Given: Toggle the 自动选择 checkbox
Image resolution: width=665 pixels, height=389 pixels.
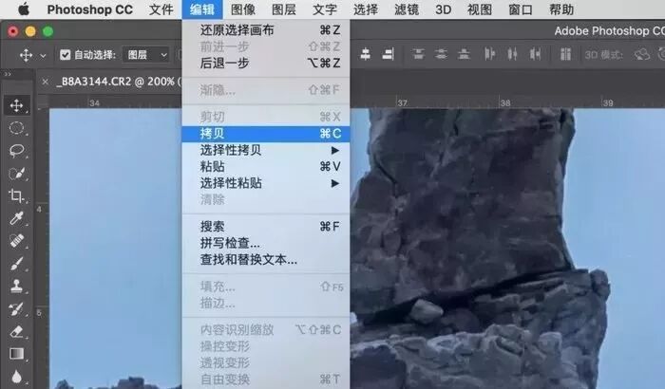Looking at the screenshot, I should point(65,55).
